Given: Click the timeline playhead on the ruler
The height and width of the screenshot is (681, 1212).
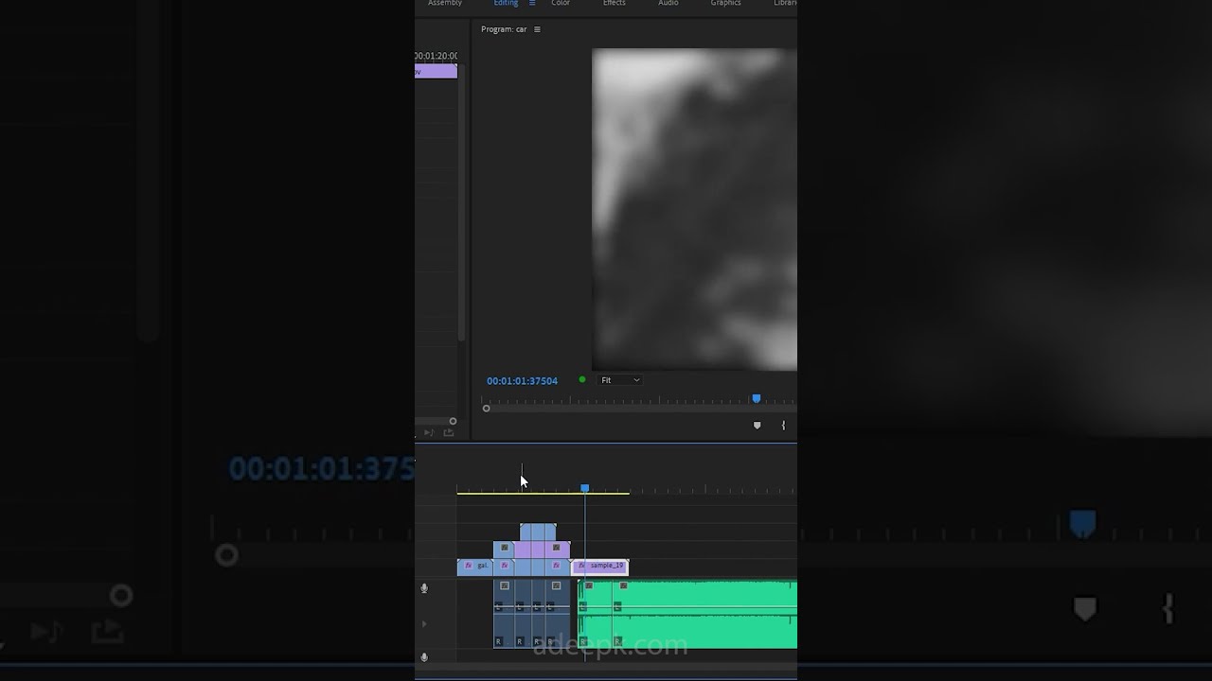Looking at the screenshot, I should 584,488.
